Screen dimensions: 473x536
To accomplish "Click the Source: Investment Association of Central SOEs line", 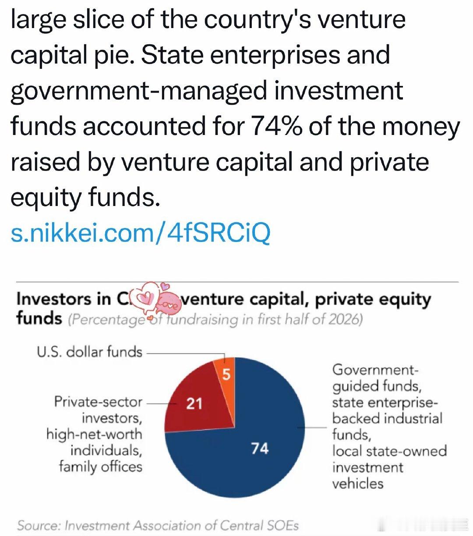I will pos(158,525).
